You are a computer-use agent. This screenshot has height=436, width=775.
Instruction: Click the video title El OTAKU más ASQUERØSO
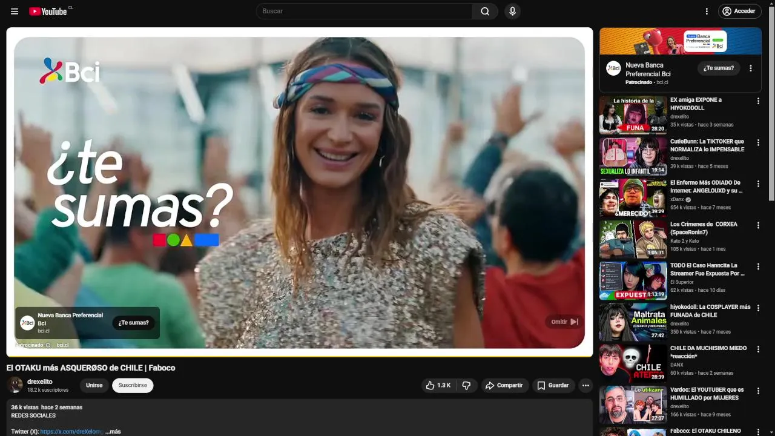pyautogui.click(x=91, y=368)
